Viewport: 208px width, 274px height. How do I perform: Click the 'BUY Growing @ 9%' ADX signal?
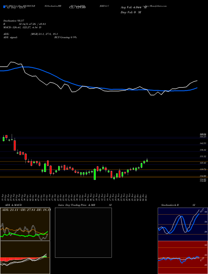(x=65, y=37)
